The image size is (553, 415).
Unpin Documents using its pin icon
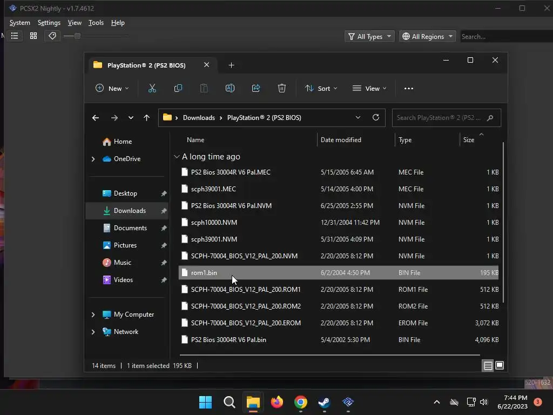tap(164, 228)
